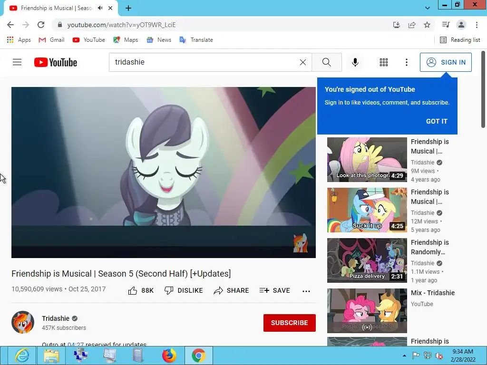The width and height of the screenshot is (487, 365).
Task: Click the SIGN IN button
Action: [x=446, y=62]
